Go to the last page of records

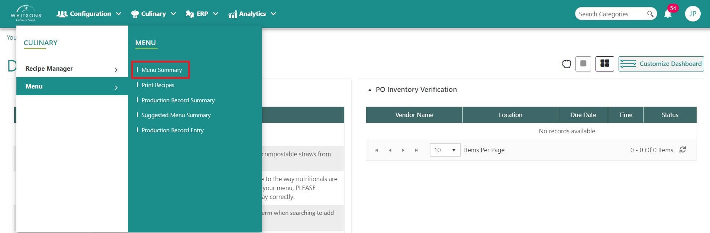416,150
